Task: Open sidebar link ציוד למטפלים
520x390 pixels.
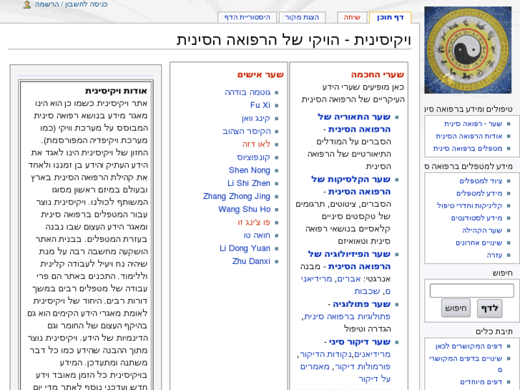Action: click(481, 181)
